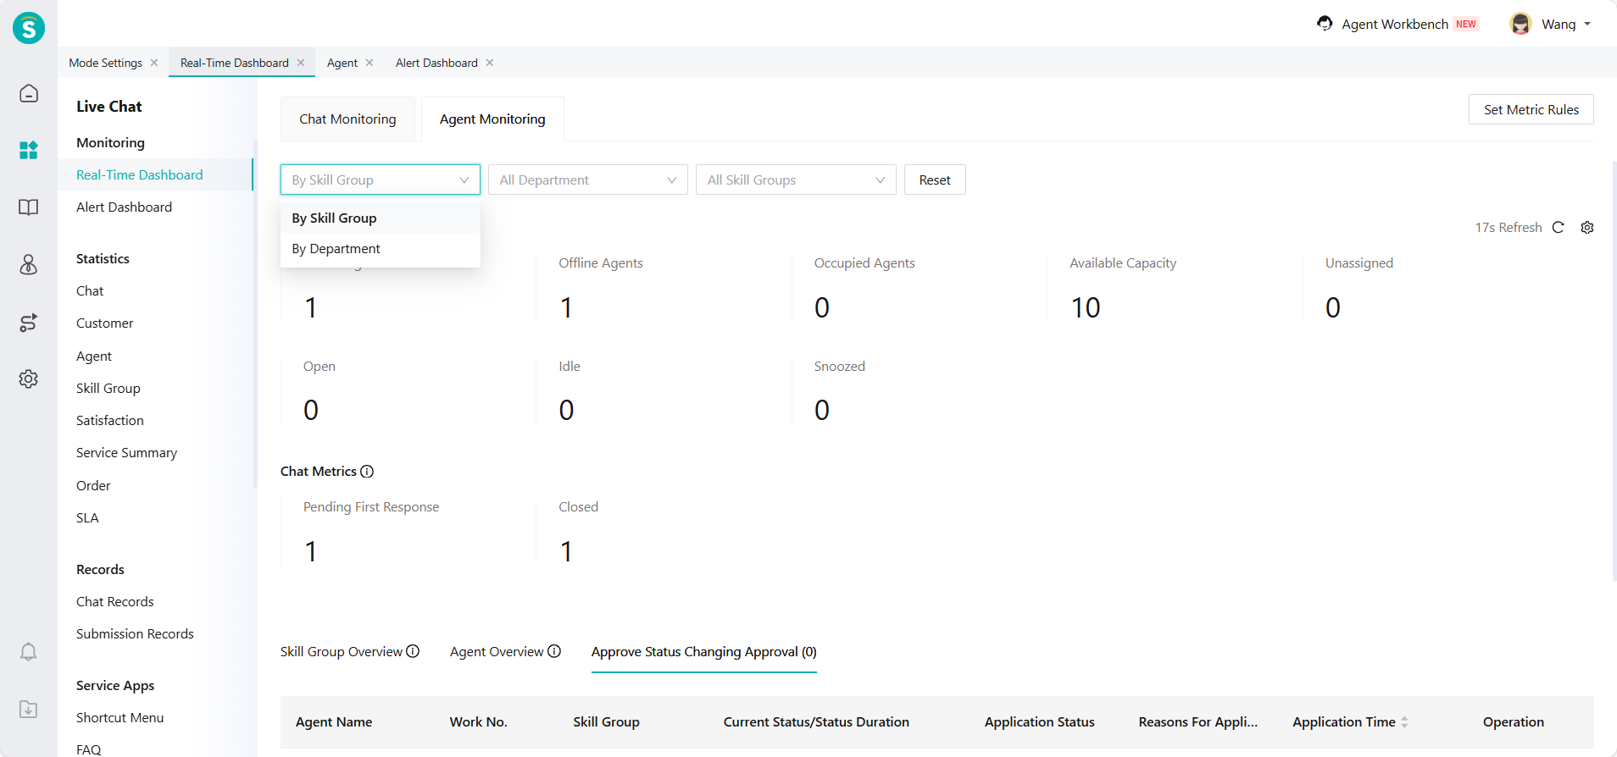Close the Agent tab
This screenshot has width=1617, height=757.
(x=370, y=63)
